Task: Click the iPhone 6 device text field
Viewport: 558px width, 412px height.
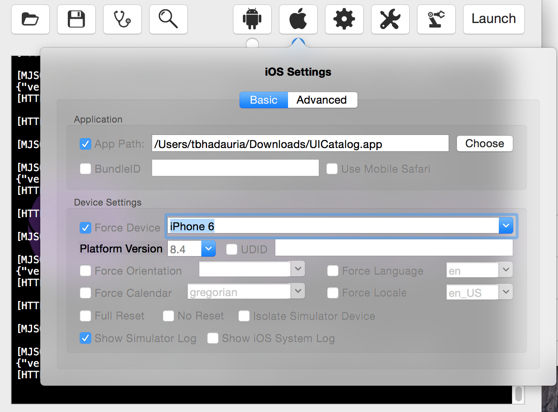Action: click(x=333, y=226)
